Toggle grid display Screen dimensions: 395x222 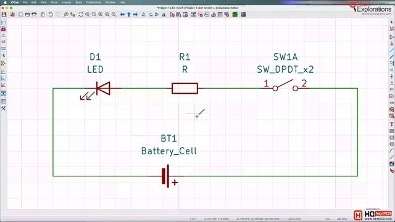pyautogui.click(x=3, y=22)
